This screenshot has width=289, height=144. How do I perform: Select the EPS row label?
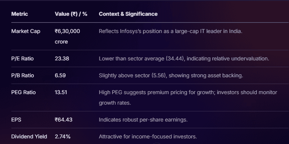[x=16, y=120]
